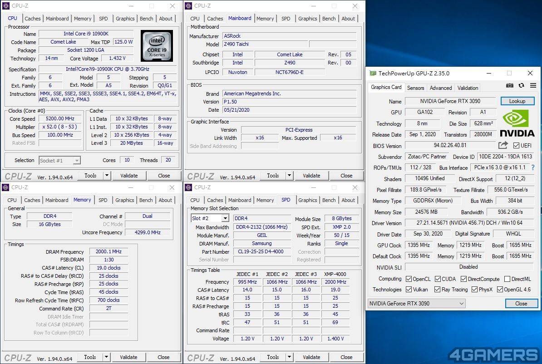Click Validate in the CPU-Z CPU window
Screen dimensions: 542x364
[129, 176]
